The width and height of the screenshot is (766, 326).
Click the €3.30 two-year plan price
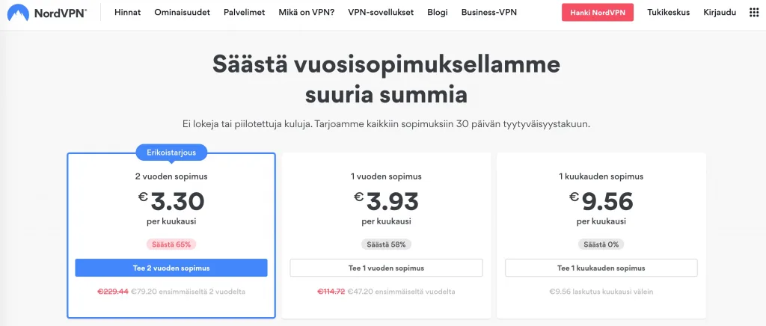171,201
